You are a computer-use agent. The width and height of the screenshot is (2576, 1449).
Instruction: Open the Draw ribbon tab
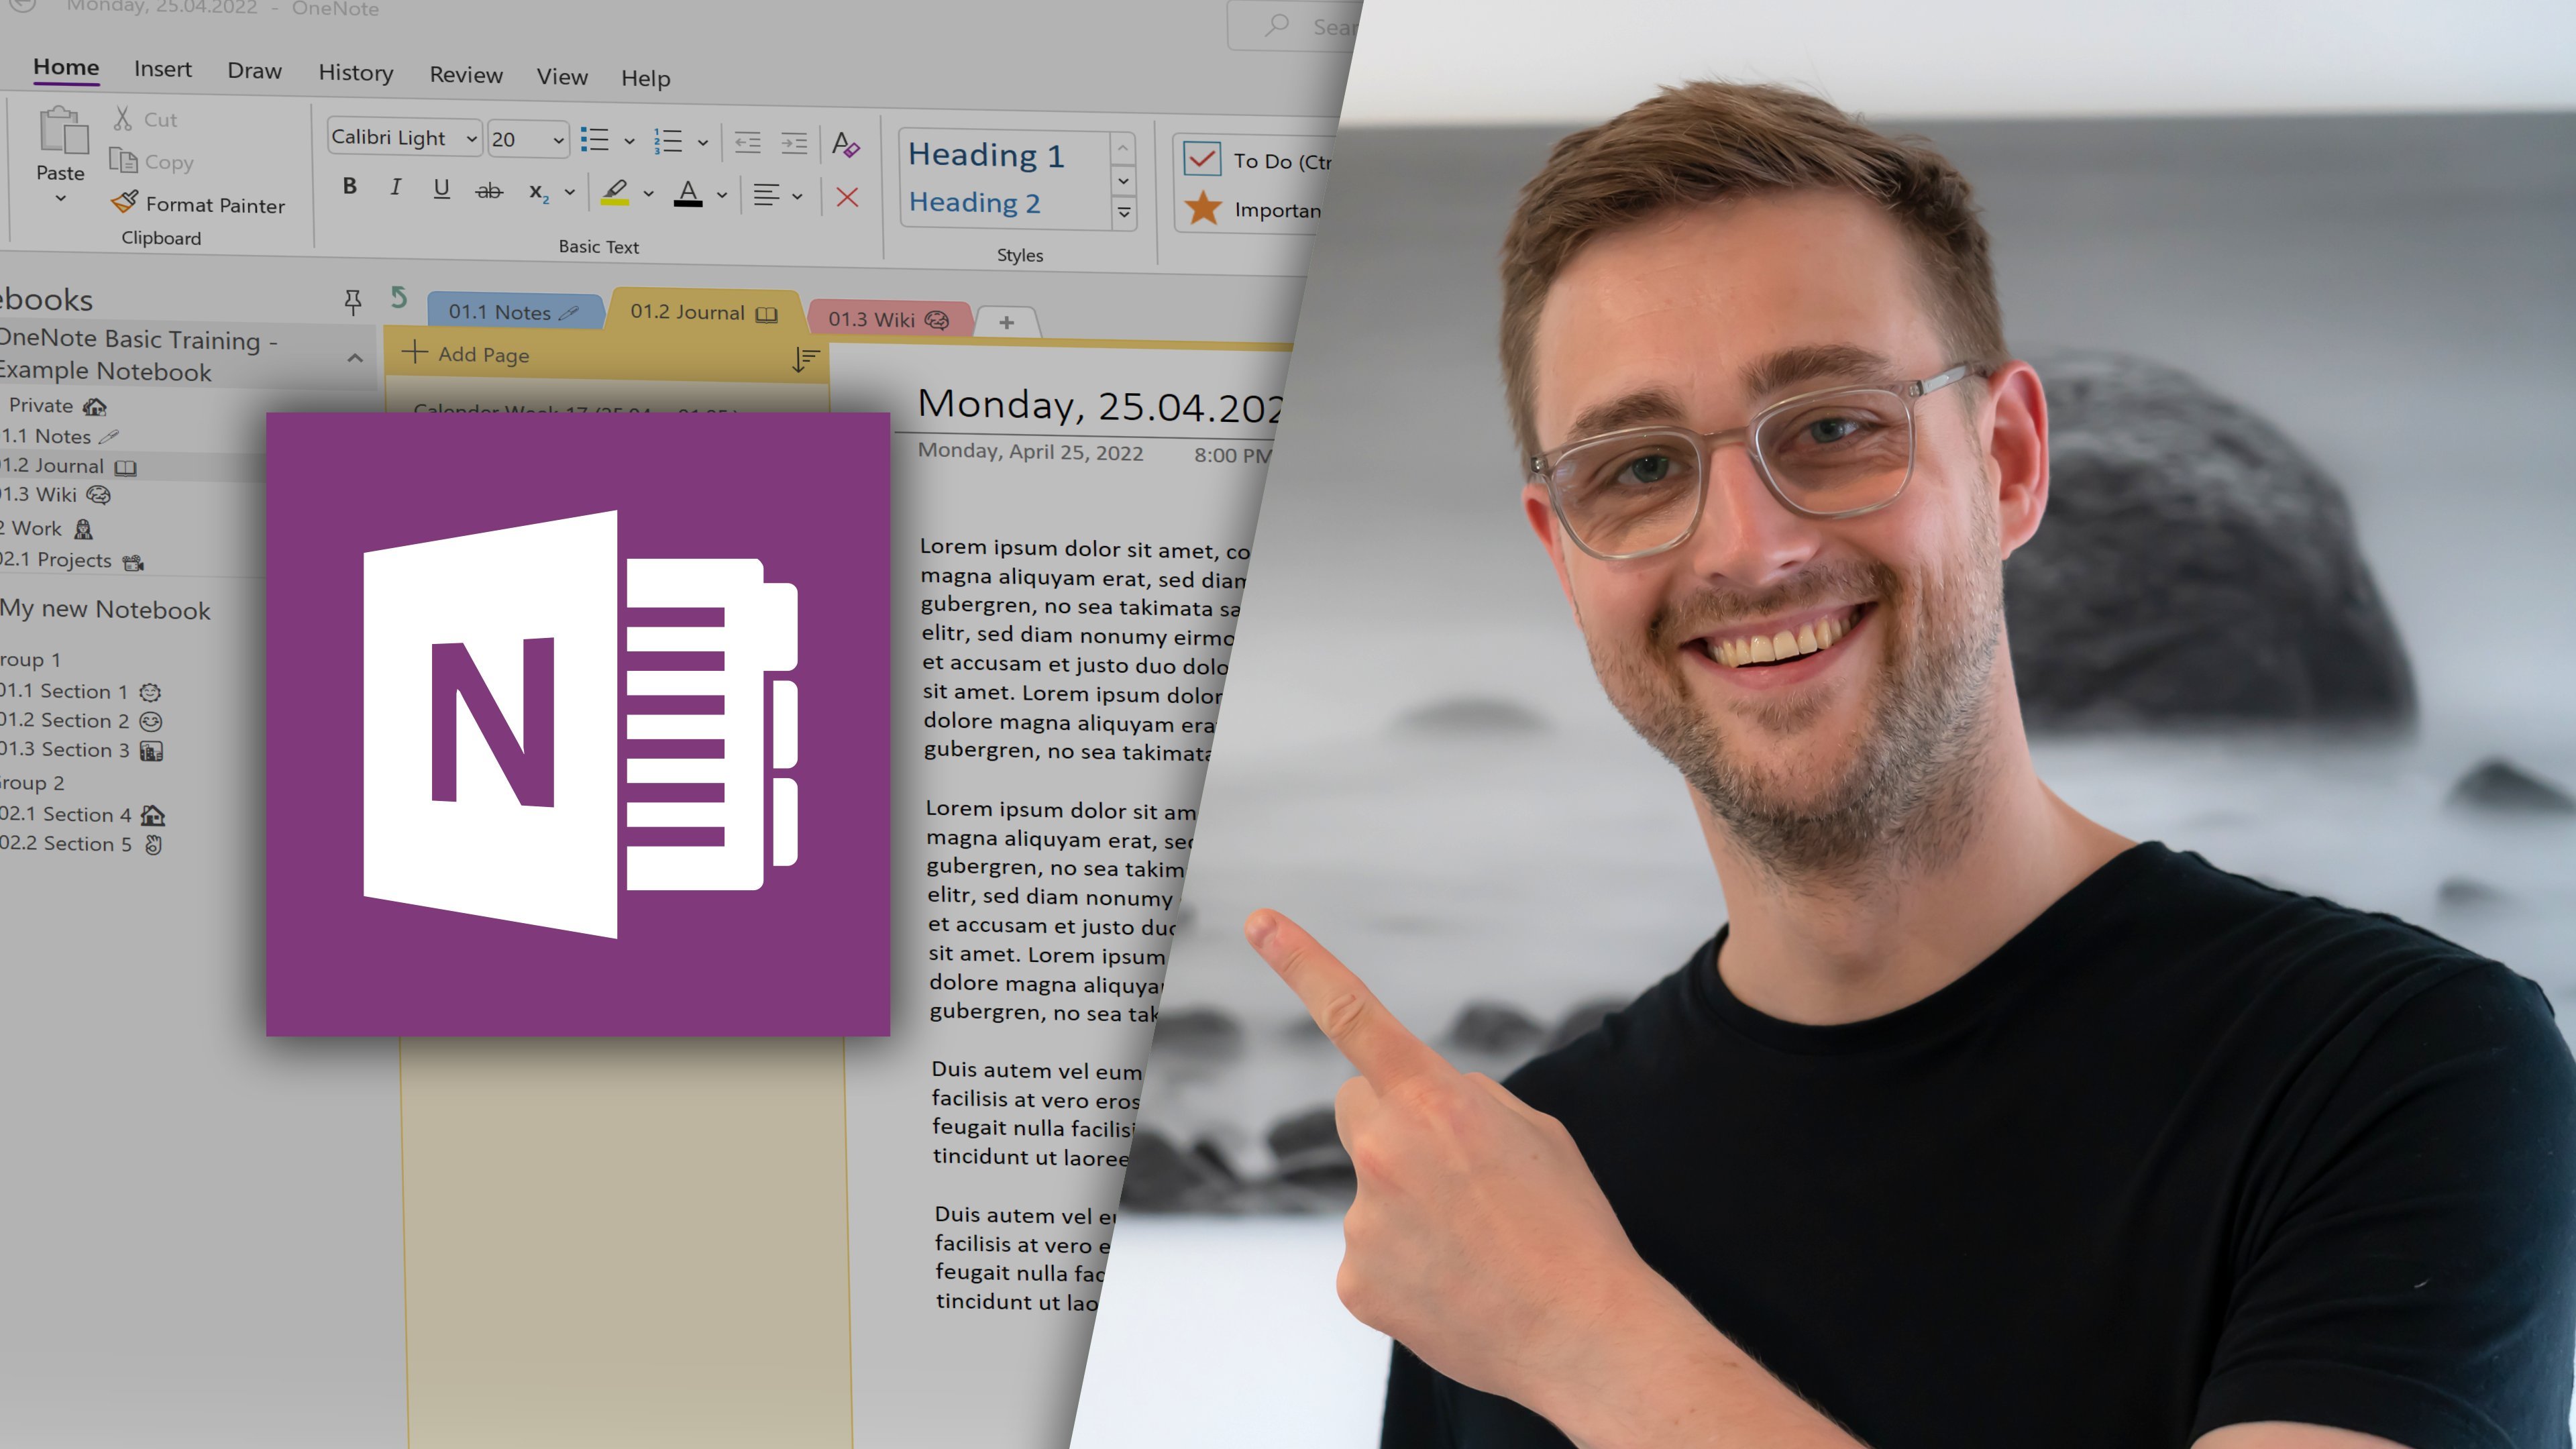pyautogui.click(x=254, y=70)
